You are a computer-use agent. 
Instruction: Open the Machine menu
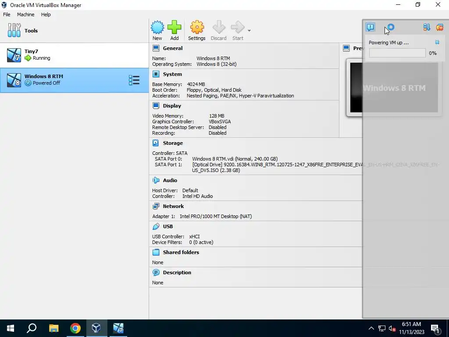pos(25,14)
